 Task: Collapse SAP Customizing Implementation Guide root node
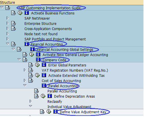point(2,7)
